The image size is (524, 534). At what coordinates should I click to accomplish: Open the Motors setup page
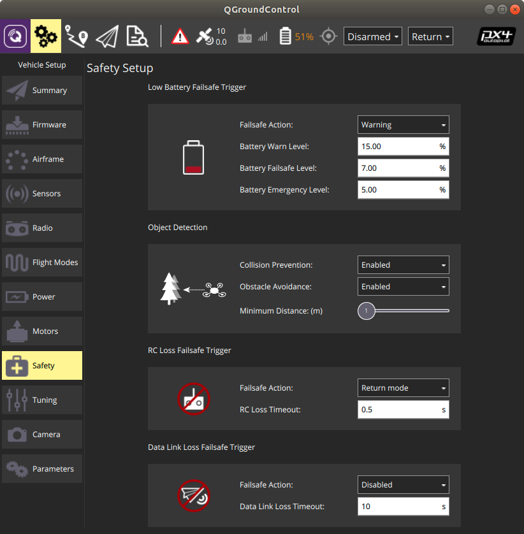pyautogui.click(x=42, y=331)
